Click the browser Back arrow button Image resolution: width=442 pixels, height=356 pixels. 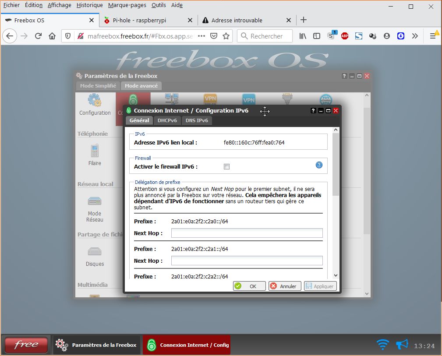10,36
